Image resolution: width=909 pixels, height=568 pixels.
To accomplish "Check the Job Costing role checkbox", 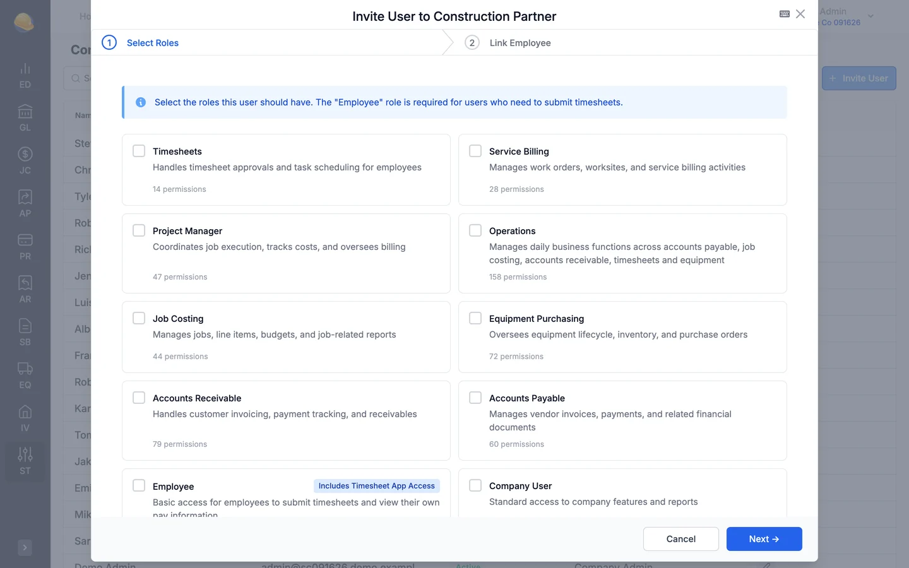I will click(139, 318).
